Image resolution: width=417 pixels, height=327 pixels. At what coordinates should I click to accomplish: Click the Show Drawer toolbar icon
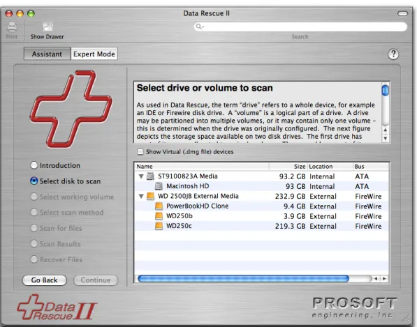[x=47, y=27]
